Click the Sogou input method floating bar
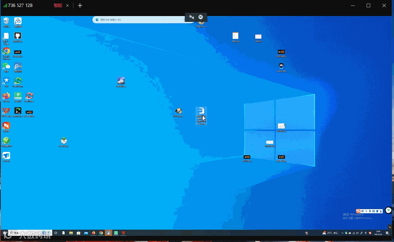Viewport: 394px width, 242px height. click(369, 211)
